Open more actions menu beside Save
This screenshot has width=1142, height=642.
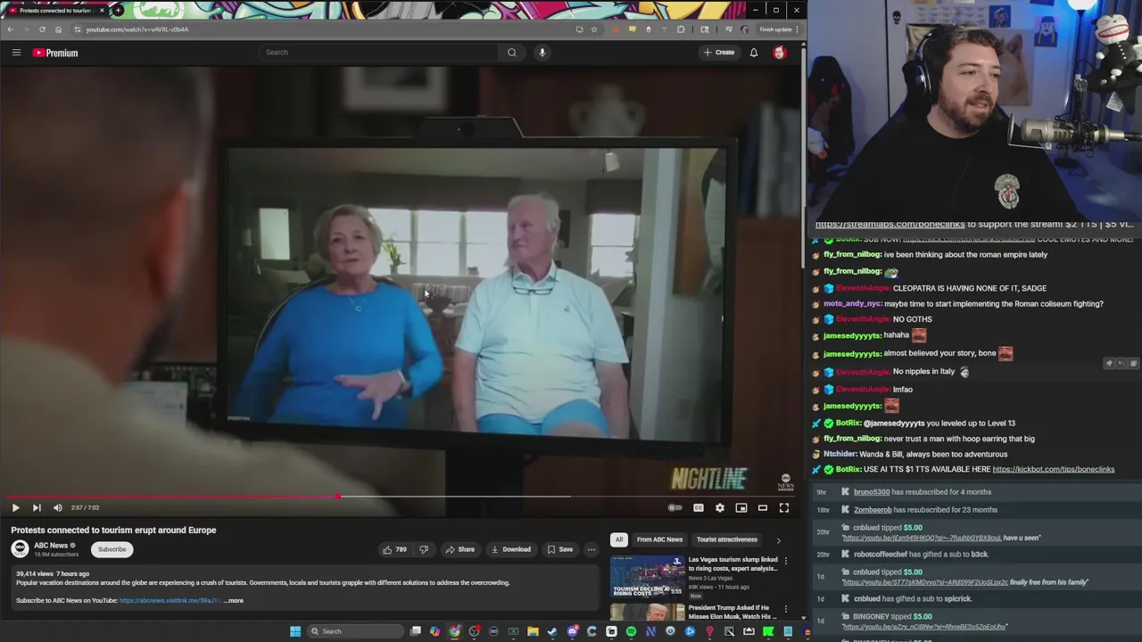point(591,549)
